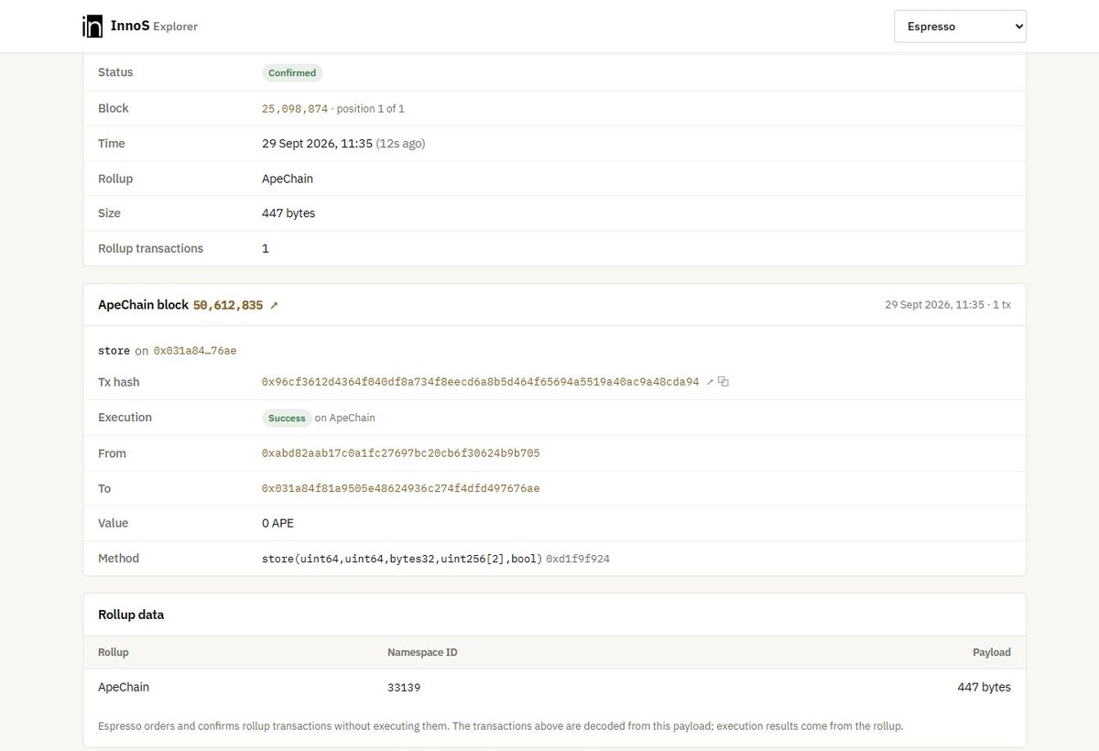Image resolution: width=1099 pixels, height=751 pixels.
Task: Open the Espresso network dropdown
Action: tap(960, 27)
